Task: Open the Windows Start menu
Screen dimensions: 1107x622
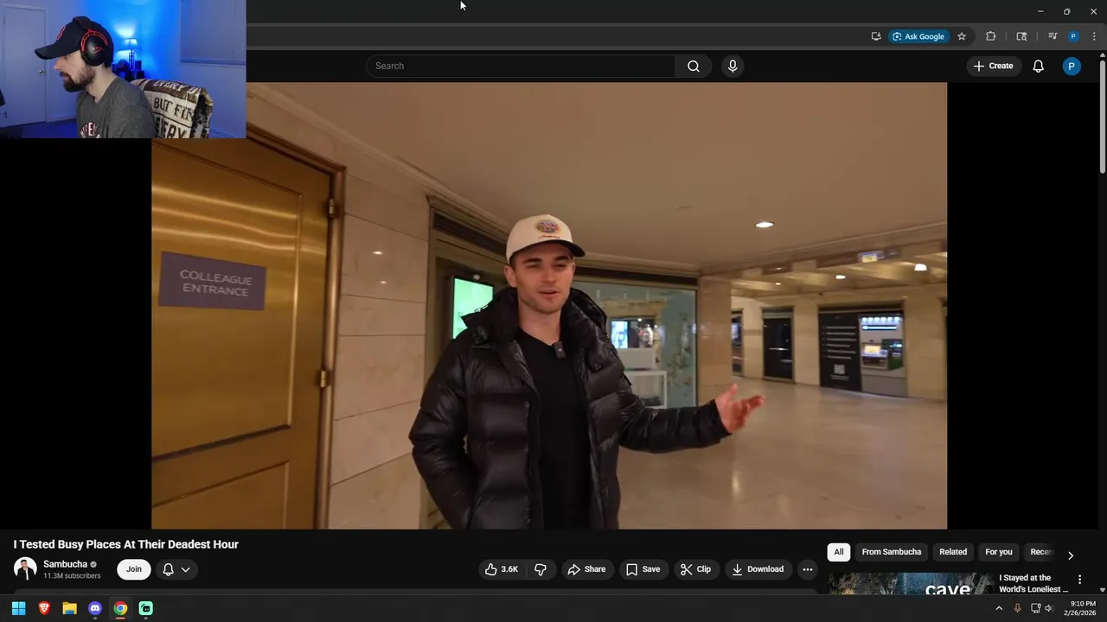Action: click(18, 608)
